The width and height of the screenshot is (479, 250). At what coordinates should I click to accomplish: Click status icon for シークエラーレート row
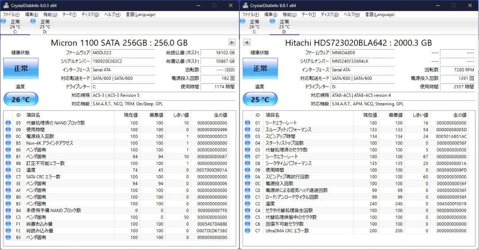coord(247,156)
